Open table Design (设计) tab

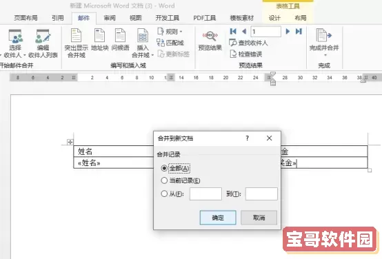click(x=274, y=18)
